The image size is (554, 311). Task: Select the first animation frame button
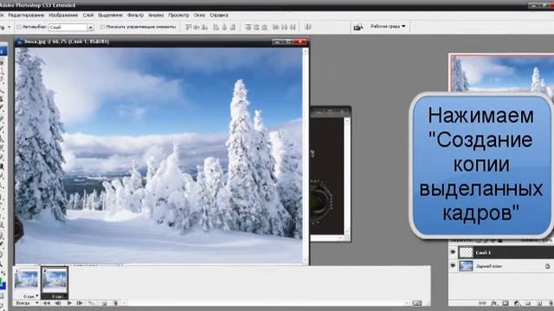click(46, 303)
